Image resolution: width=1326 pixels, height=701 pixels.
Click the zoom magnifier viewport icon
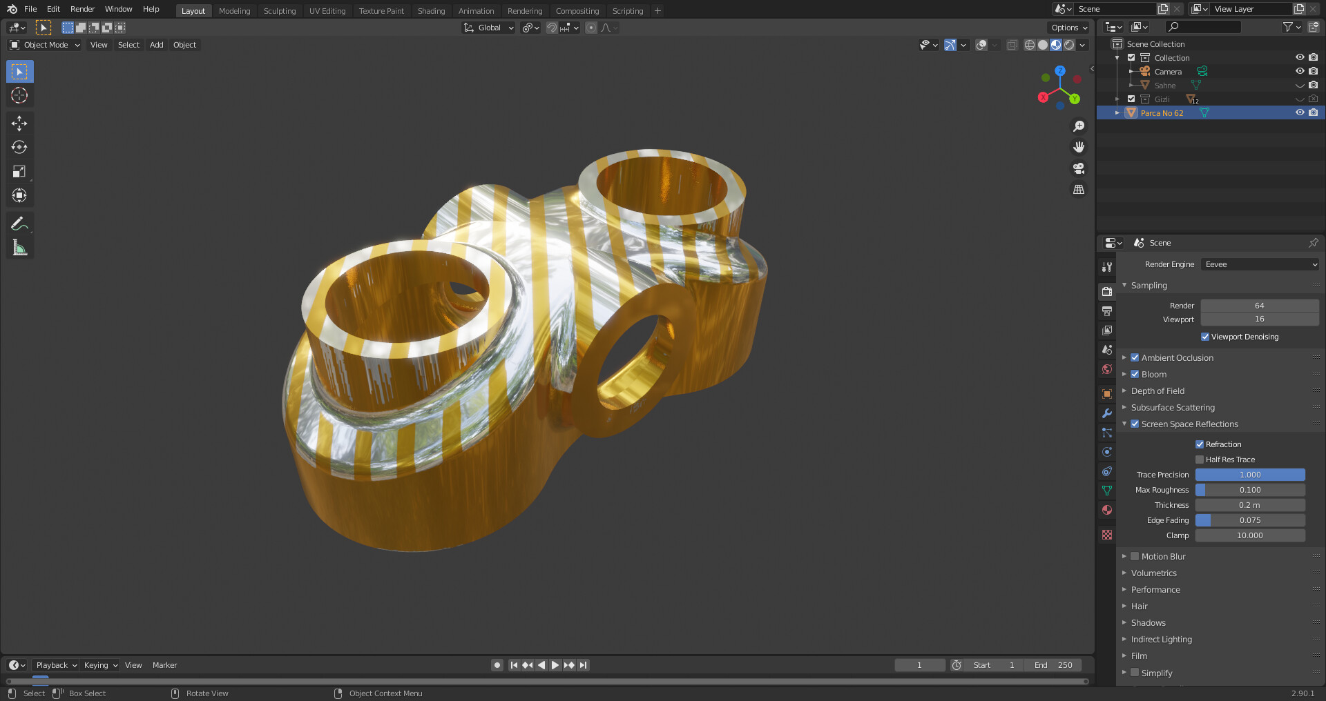(x=1078, y=126)
